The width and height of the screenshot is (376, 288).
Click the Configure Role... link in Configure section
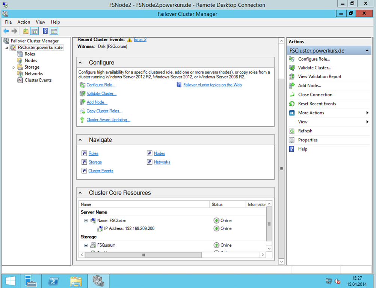coord(101,85)
